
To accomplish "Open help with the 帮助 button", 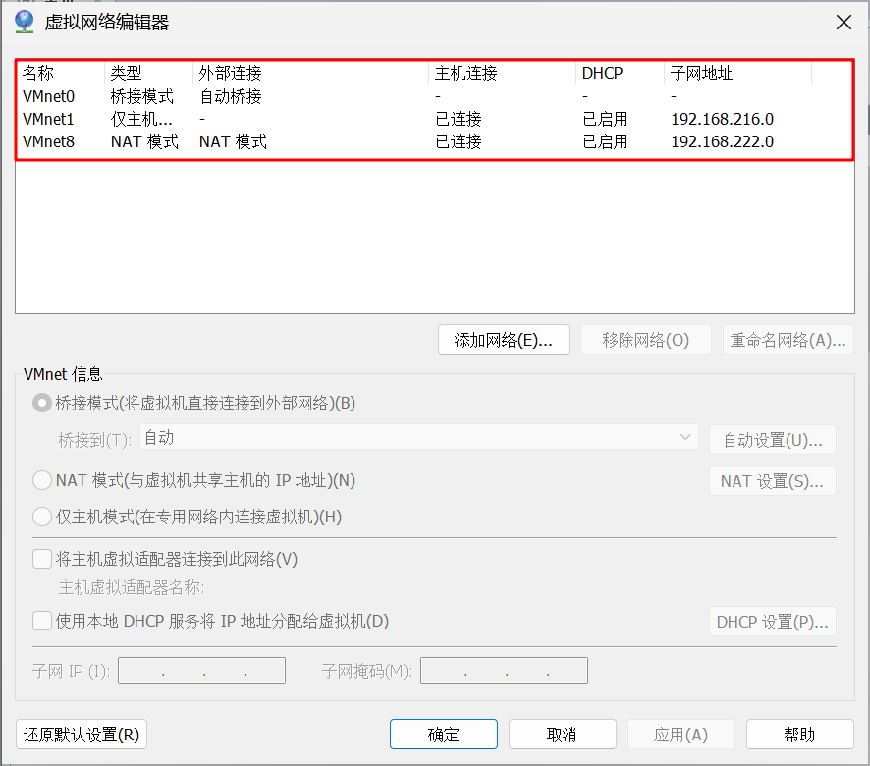I will pos(799,735).
